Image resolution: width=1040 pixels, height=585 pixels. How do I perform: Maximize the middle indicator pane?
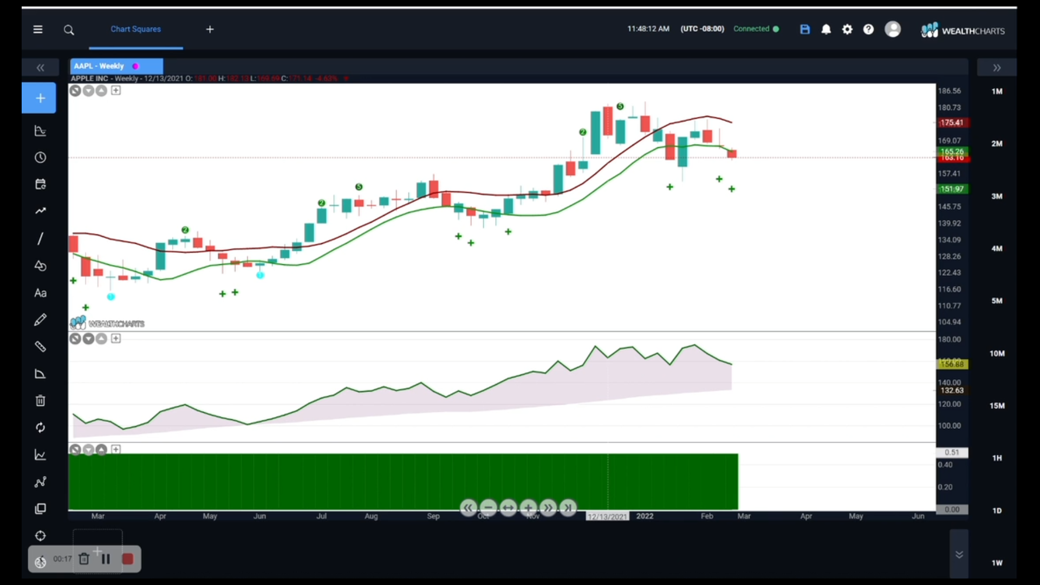click(116, 339)
